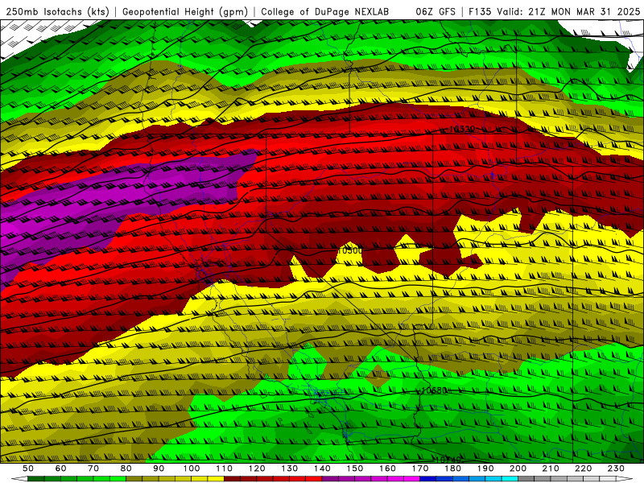Screen dimensions: 644x483
Task: Click the '06Z GFS' model run label
Action: (436, 11)
